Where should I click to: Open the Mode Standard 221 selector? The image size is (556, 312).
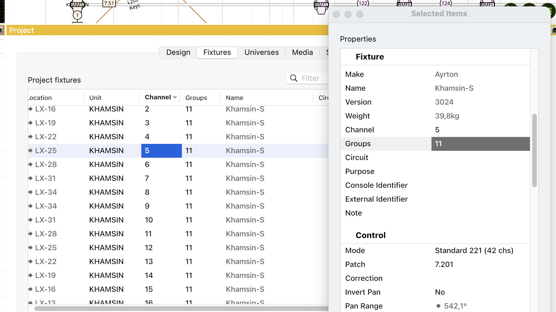[x=474, y=250]
